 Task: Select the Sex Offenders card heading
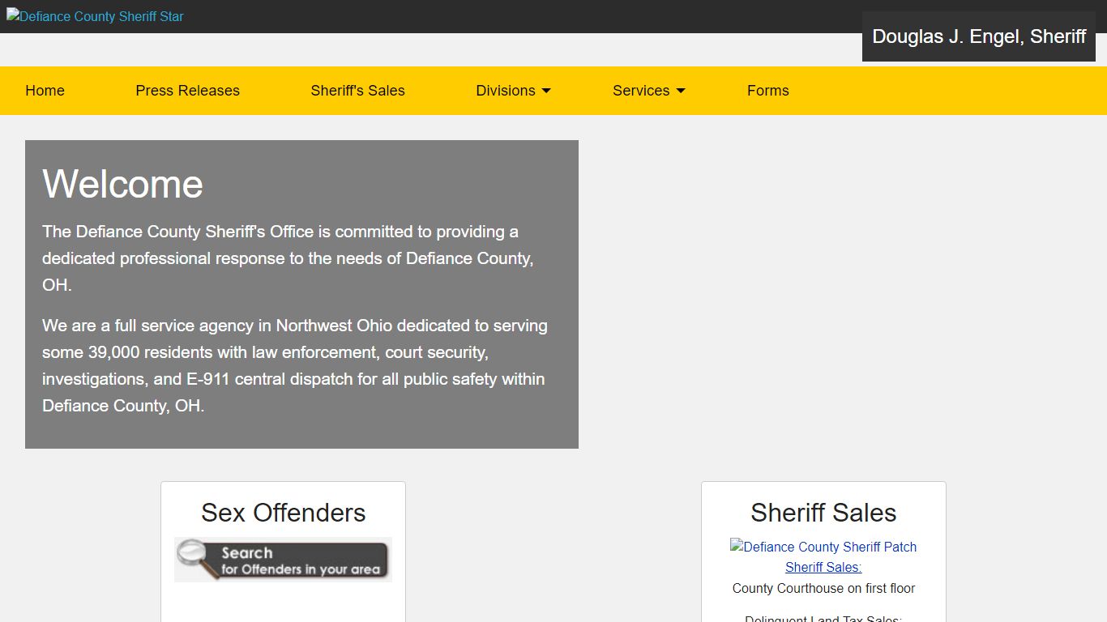click(x=283, y=513)
